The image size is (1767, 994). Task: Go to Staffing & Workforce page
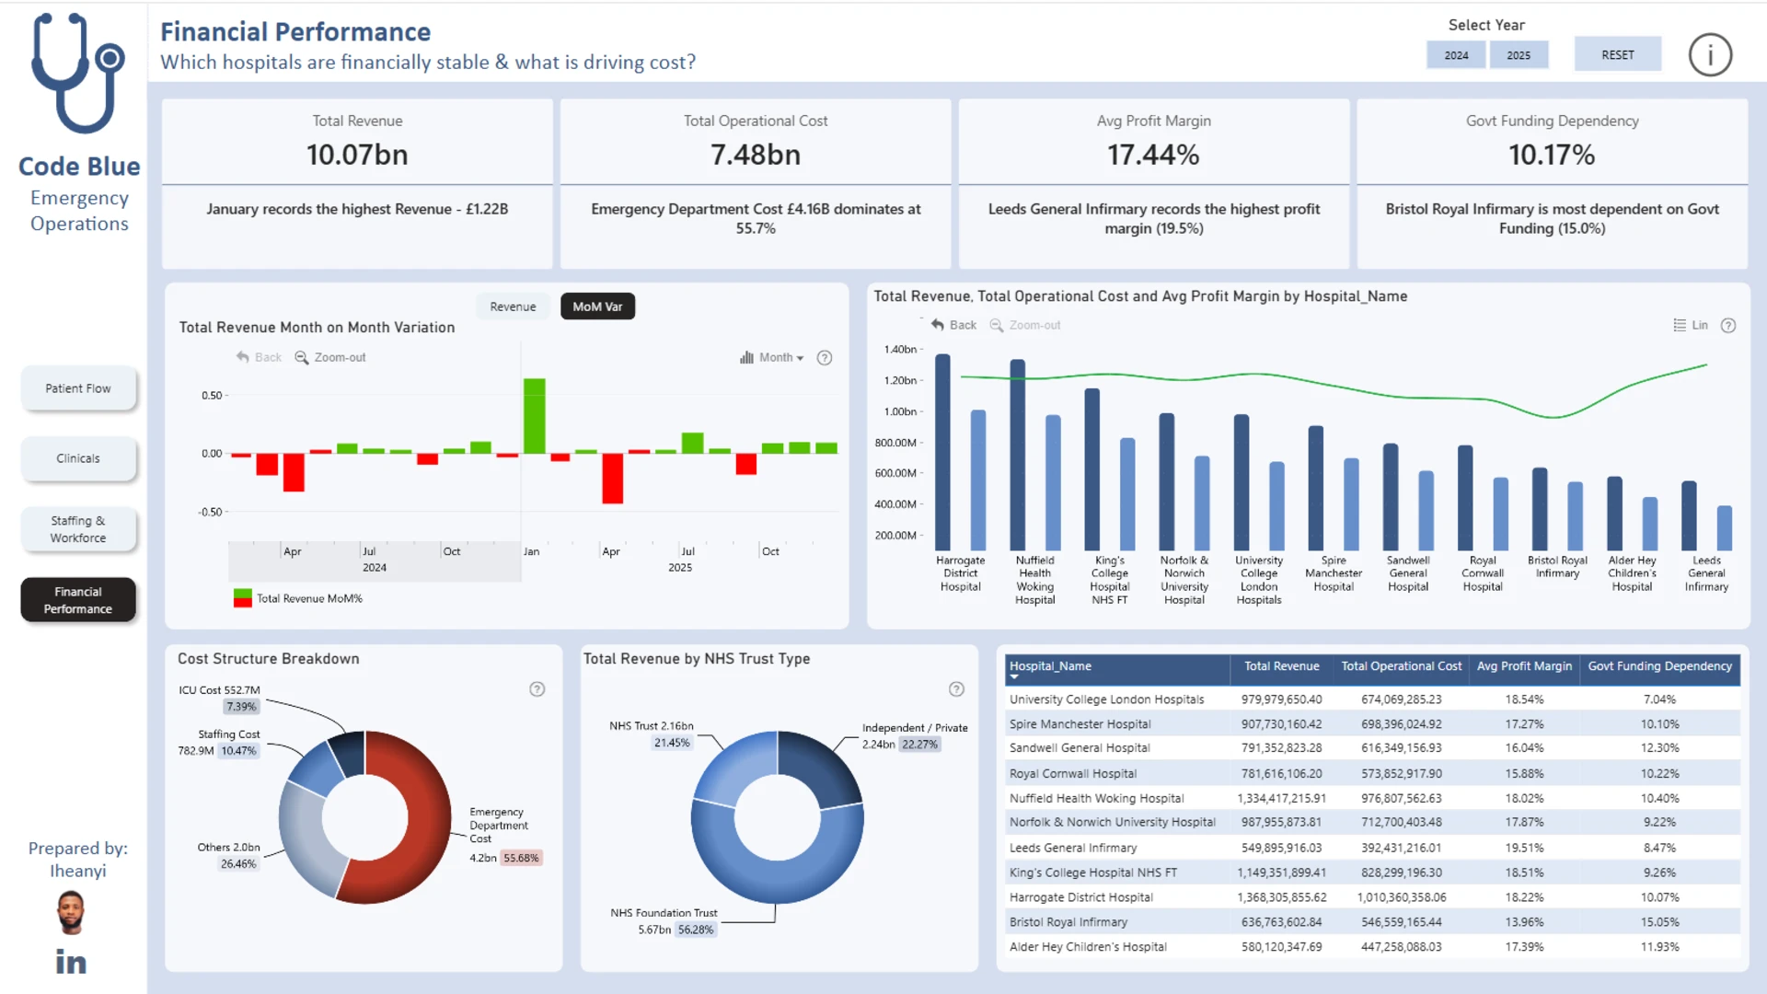point(78,529)
